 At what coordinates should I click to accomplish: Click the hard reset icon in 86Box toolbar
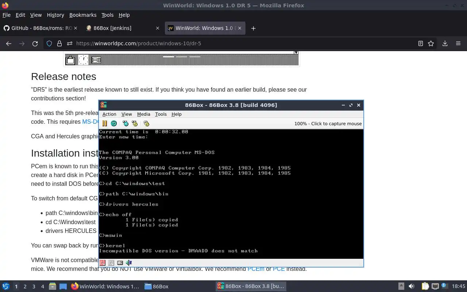click(114, 123)
